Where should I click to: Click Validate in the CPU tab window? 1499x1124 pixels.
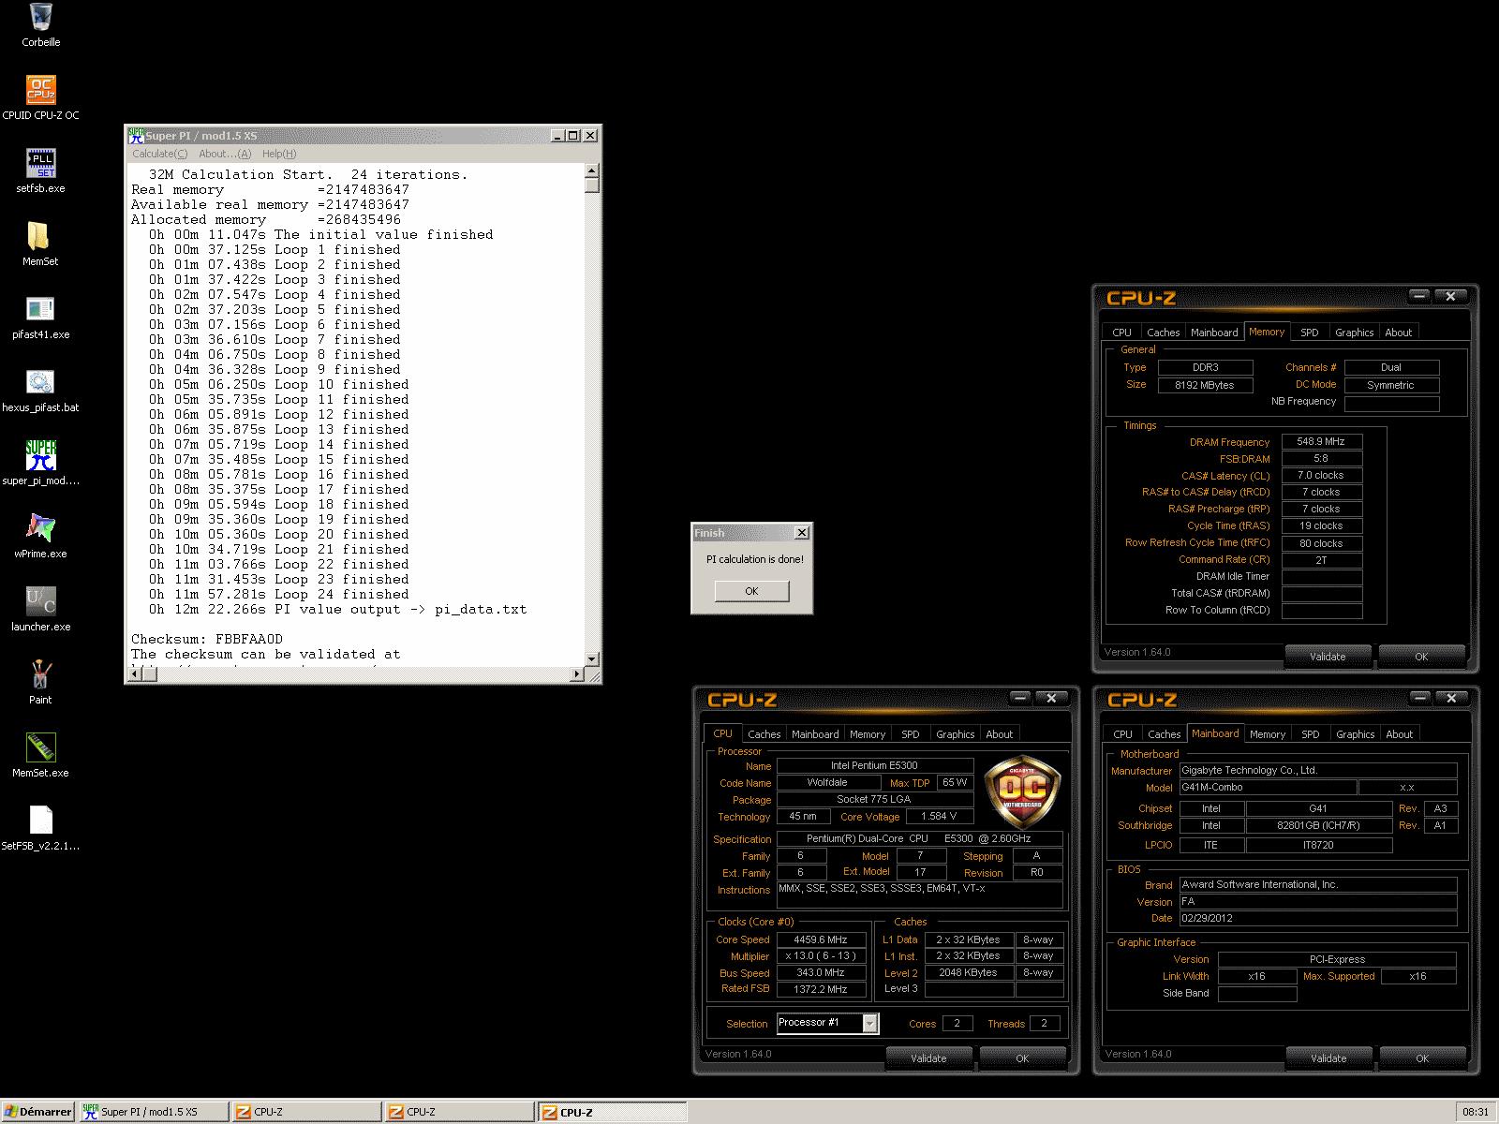(x=928, y=1058)
